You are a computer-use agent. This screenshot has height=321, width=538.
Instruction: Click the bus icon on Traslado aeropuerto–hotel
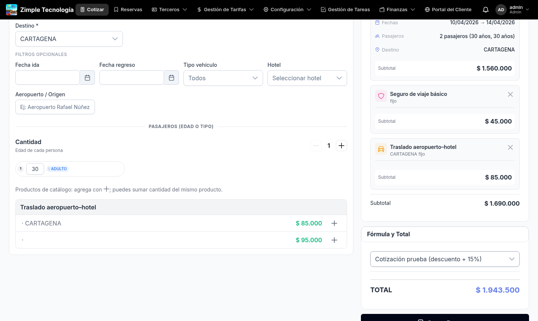[x=381, y=149]
